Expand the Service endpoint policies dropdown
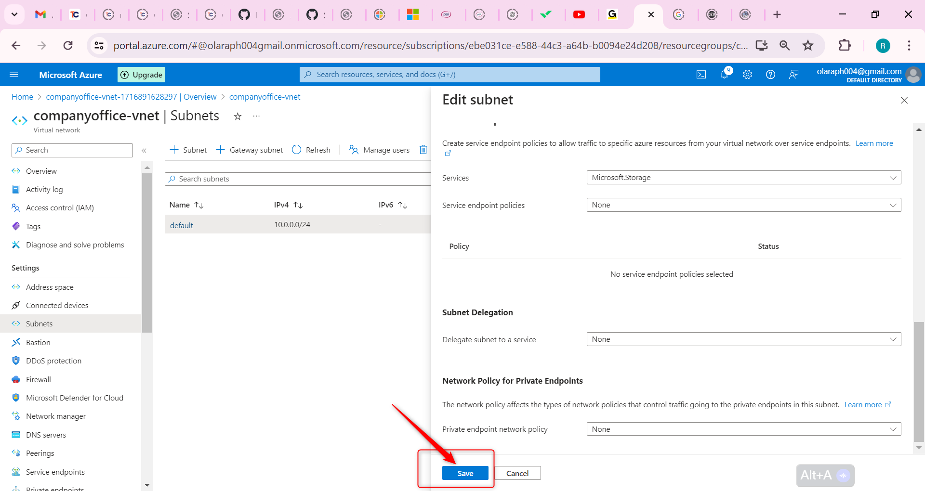Image resolution: width=925 pixels, height=491 pixels. 744,205
